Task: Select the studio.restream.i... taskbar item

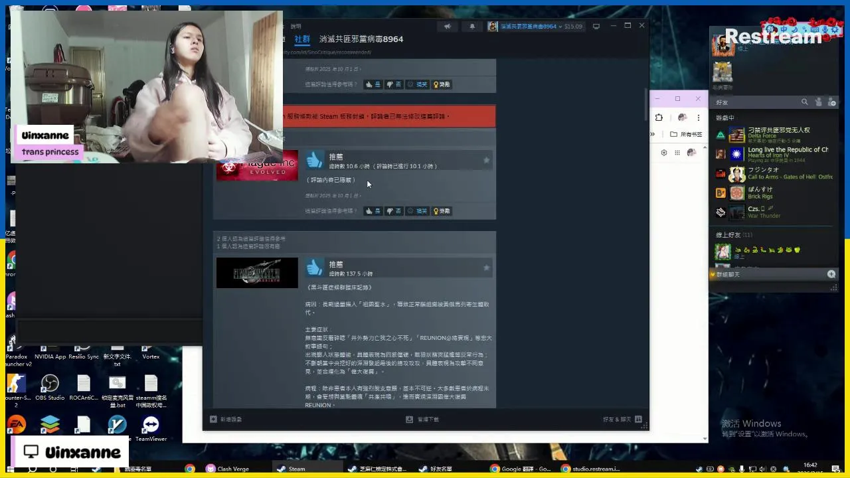Action: click(590, 469)
